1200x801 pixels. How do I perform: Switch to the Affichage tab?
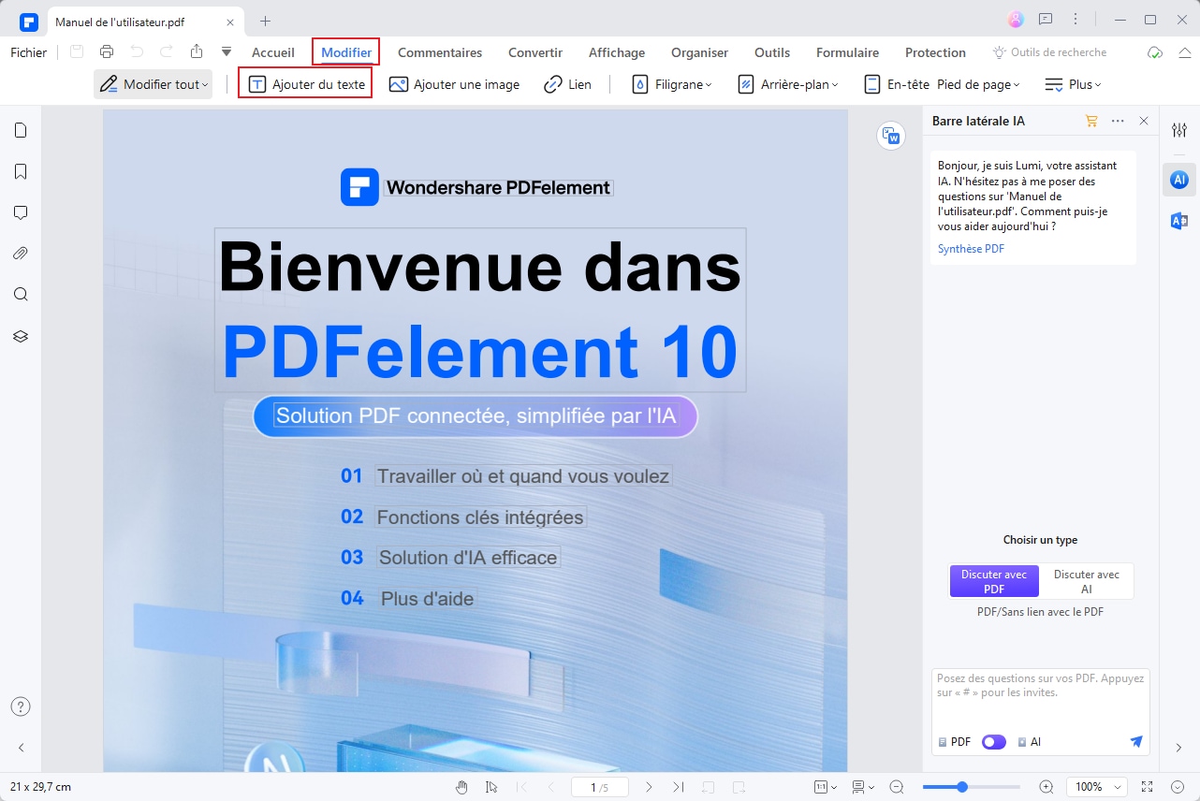click(617, 52)
